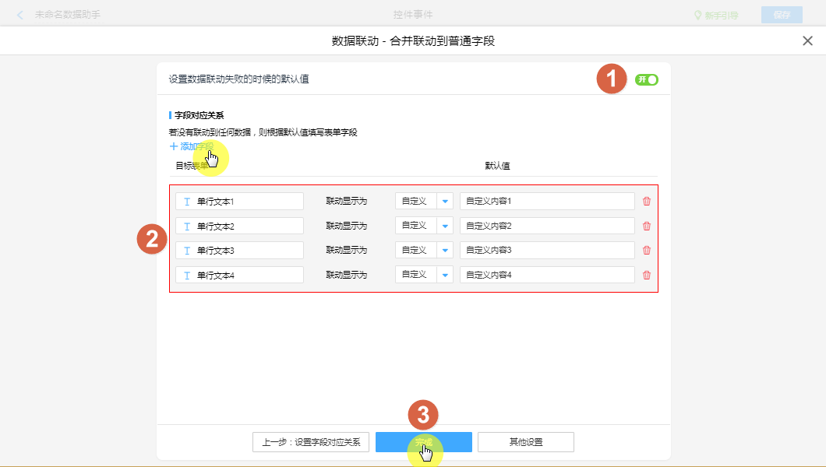This screenshot has width=826, height=467.
Task: Delete the 单行文本1 row with trash icon
Action: 646,202
